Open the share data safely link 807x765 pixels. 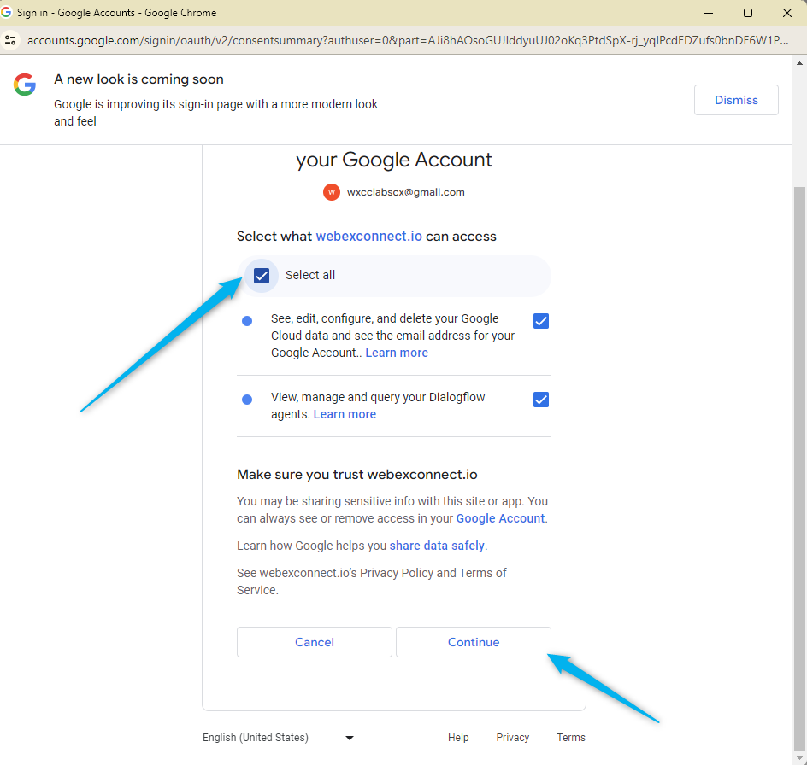click(x=437, y=546)
